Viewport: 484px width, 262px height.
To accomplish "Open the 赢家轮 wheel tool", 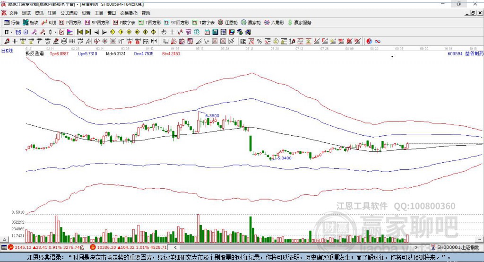I will tap(251, 23).
